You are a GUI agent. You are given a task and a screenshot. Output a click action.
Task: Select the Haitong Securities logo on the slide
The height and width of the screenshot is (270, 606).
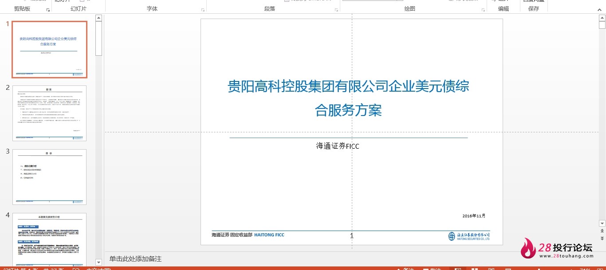pos(469,236)
